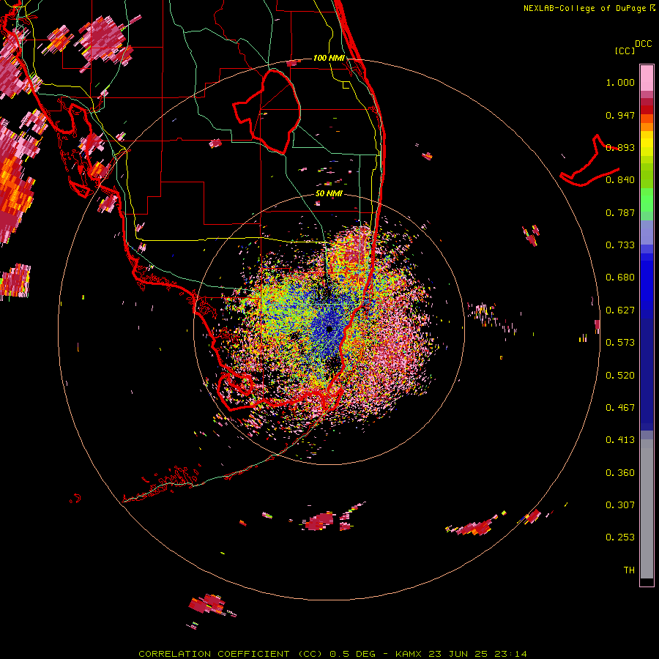Click the 100 NMI range ring label
The width and height of the screenshot is (659, 659).
(x=329, y=58)
